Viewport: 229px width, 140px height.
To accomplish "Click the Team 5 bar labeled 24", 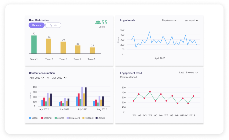I will click(92, 50).
